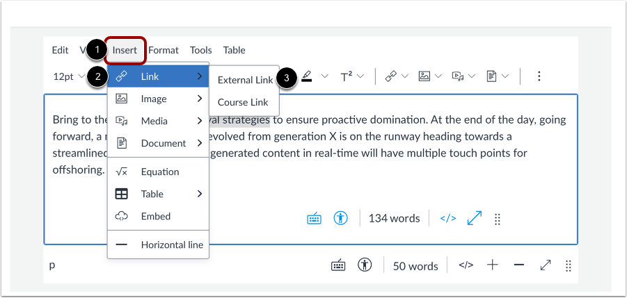The height and width of the screenshot is (298, 627).
Task: Click blue accessibility checker icon in editor
Action: (341, 218)
